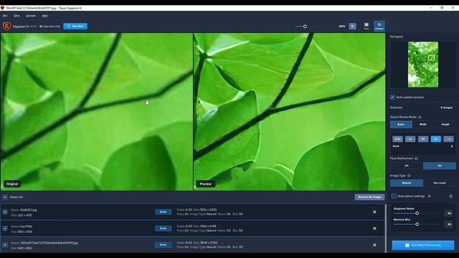This screenshot has height=258, width=459.
Task: Click the Navigator thumbnail image
Action: pos(423,64)
